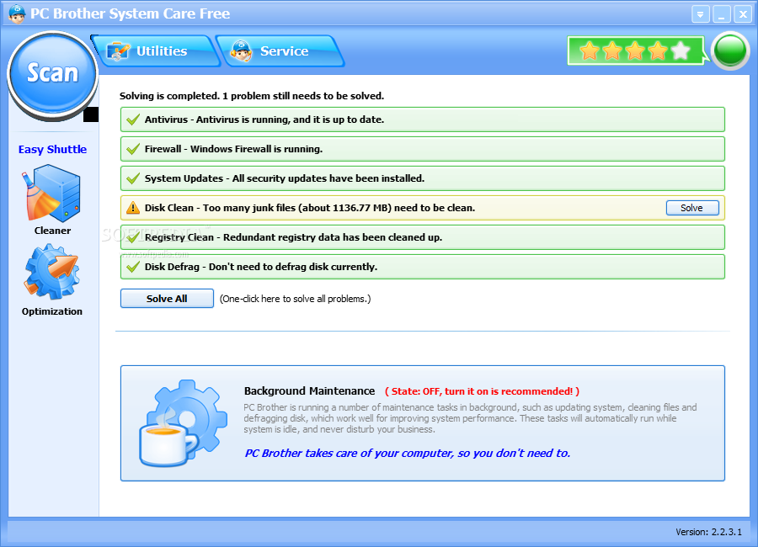Click the big blue Scan button

coord(52,75)
